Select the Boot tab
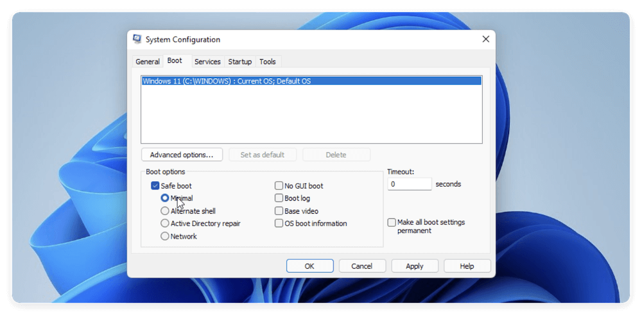This screenshot has width=642, height=315. [x=175, y=60]
